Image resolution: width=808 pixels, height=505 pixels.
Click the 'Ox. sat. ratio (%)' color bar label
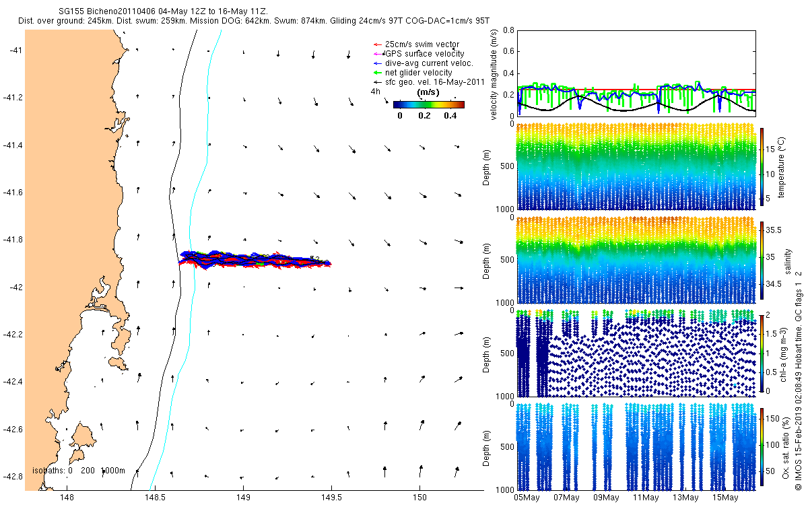click(x=786, y=448)
